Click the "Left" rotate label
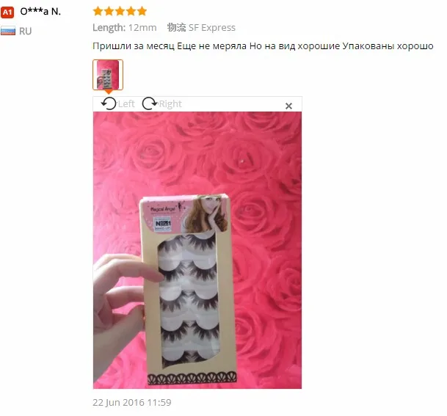Screen dimensions: 447x416 [x=126, y=104]
